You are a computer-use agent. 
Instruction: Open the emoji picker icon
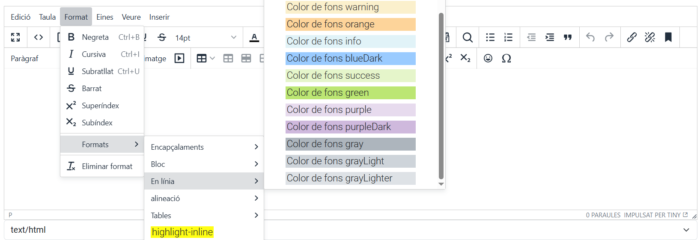point(488,59)
